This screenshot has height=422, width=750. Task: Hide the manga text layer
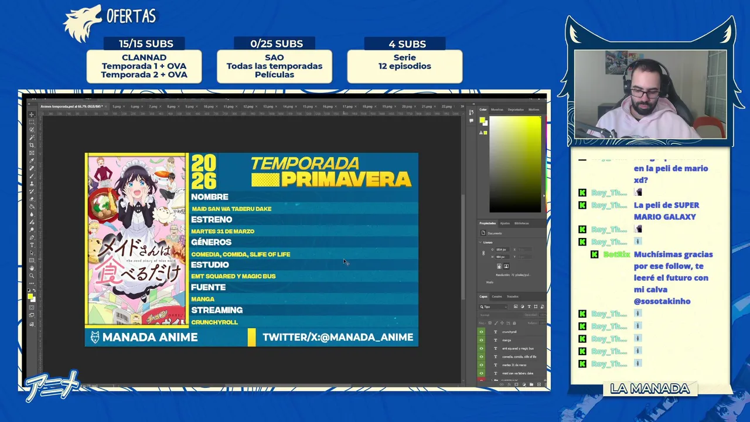tap(482, 340)
